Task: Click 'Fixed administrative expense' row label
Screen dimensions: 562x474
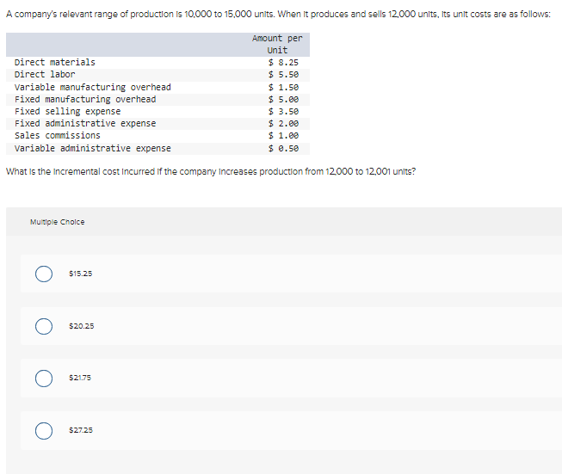Action: point(85,124)
